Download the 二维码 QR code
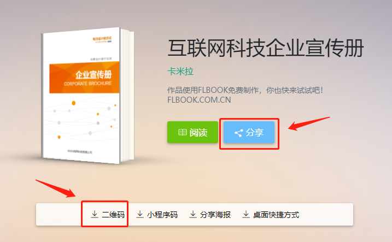The height and width of the screenshot is (242, 392). [x=108, y=215]
